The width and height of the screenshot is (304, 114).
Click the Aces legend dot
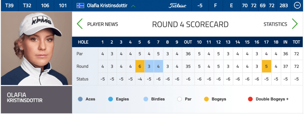point(80,99)
